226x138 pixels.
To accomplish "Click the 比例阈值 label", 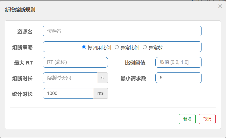I will (x=135, y=63).
